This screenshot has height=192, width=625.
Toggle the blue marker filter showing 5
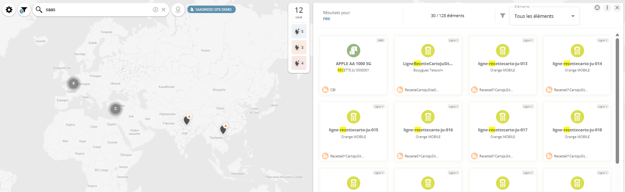point(299,32)
